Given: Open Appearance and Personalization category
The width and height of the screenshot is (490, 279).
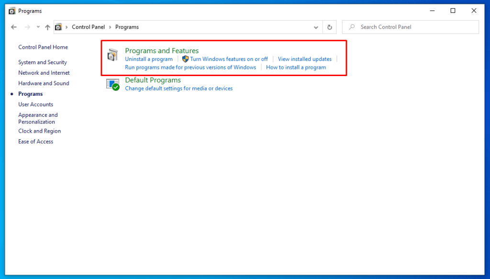Looking at the screenshot, I should pos(38,118).
